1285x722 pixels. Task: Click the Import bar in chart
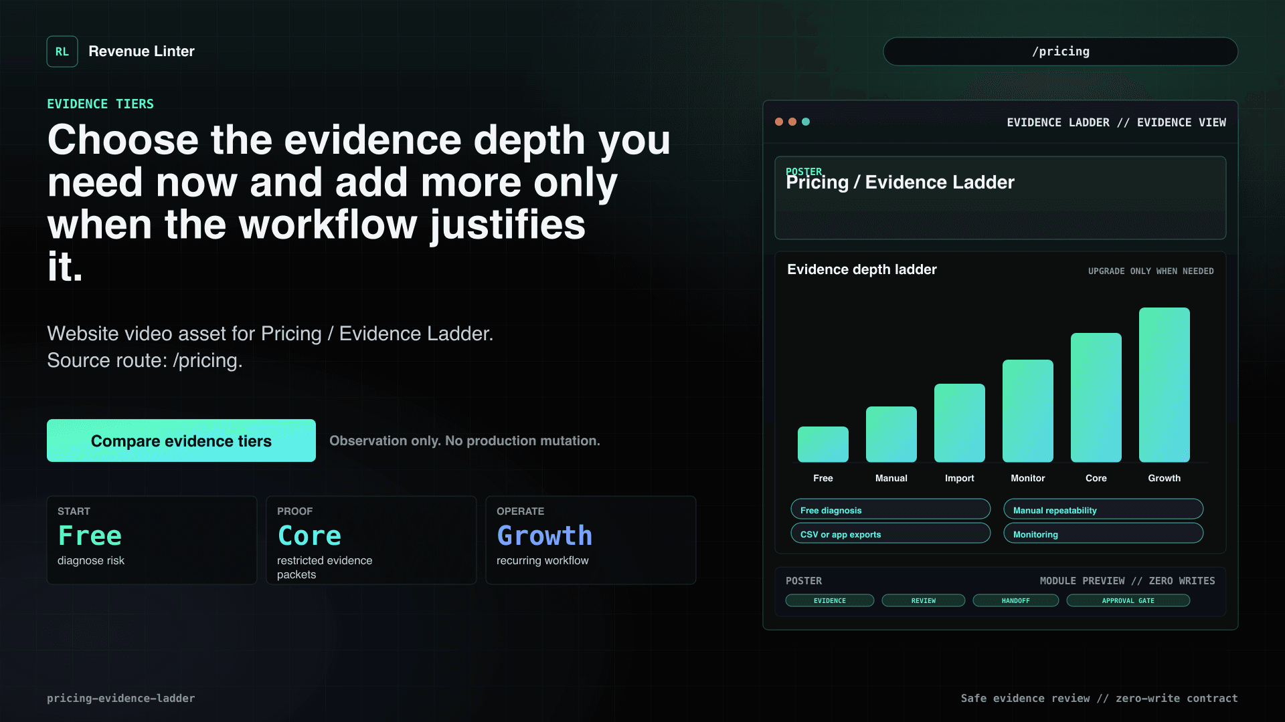tap(960, 423)
